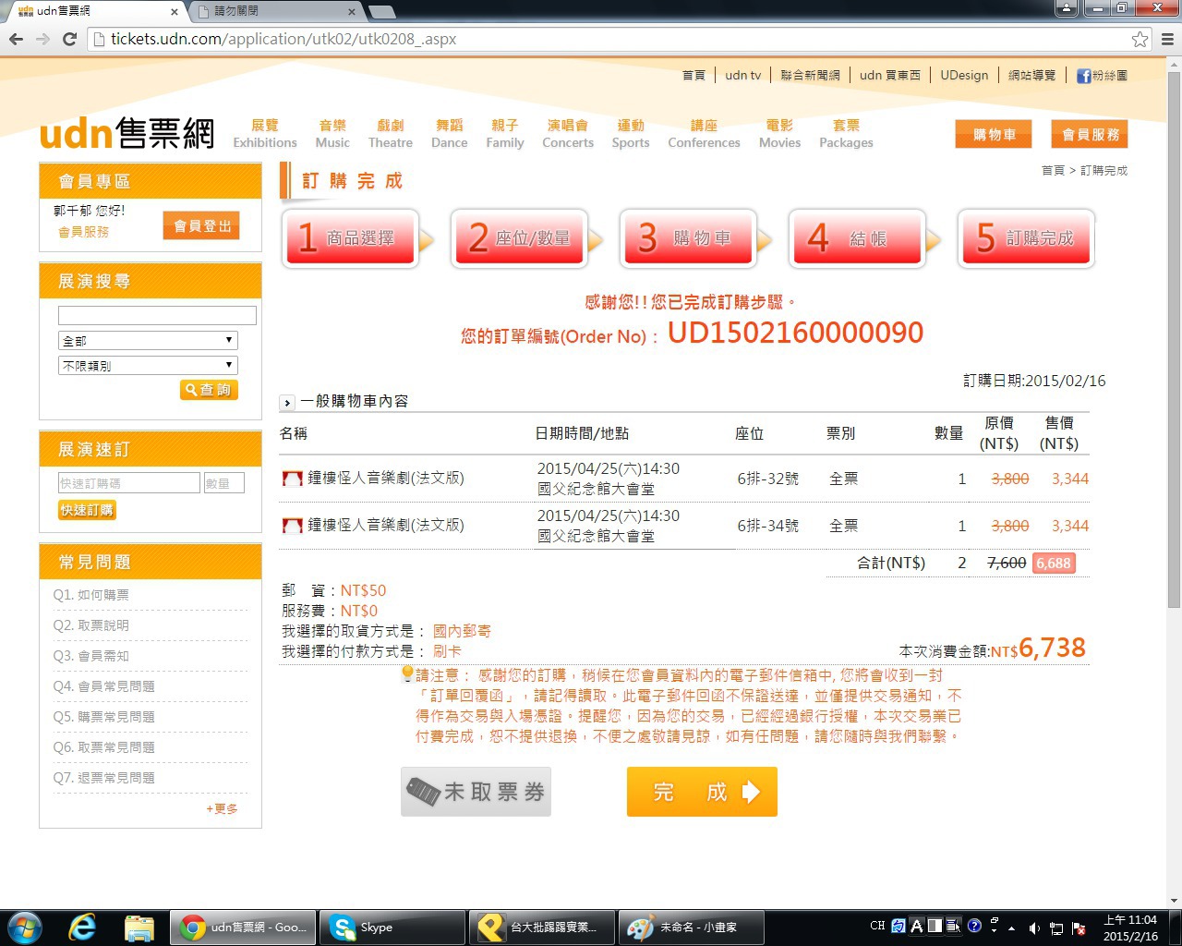This screenshot has width=1182, height=946.
Task: Click the udn售票網 logo
Action: 127,134
